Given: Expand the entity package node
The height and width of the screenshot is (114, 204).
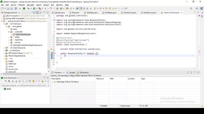Looking at the screenshot, I should pos(9,37).
